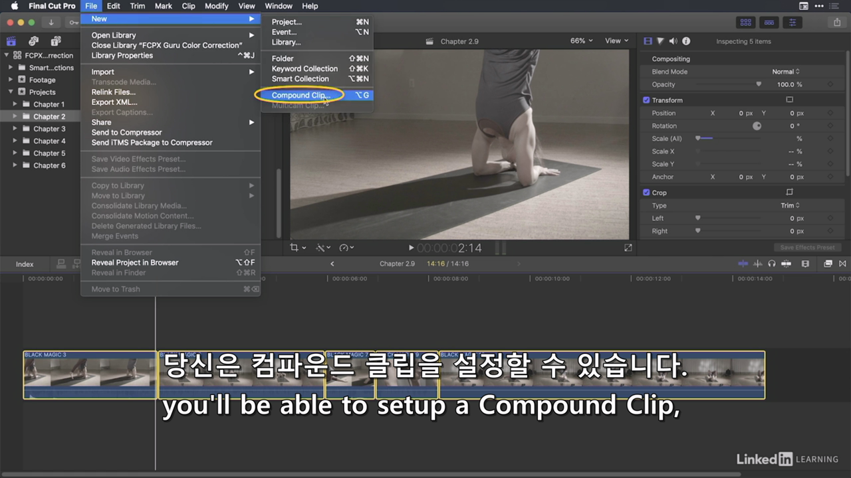Choose Library Properties
The width and height of the screenshot is (851, 478).
coord(170,55)
